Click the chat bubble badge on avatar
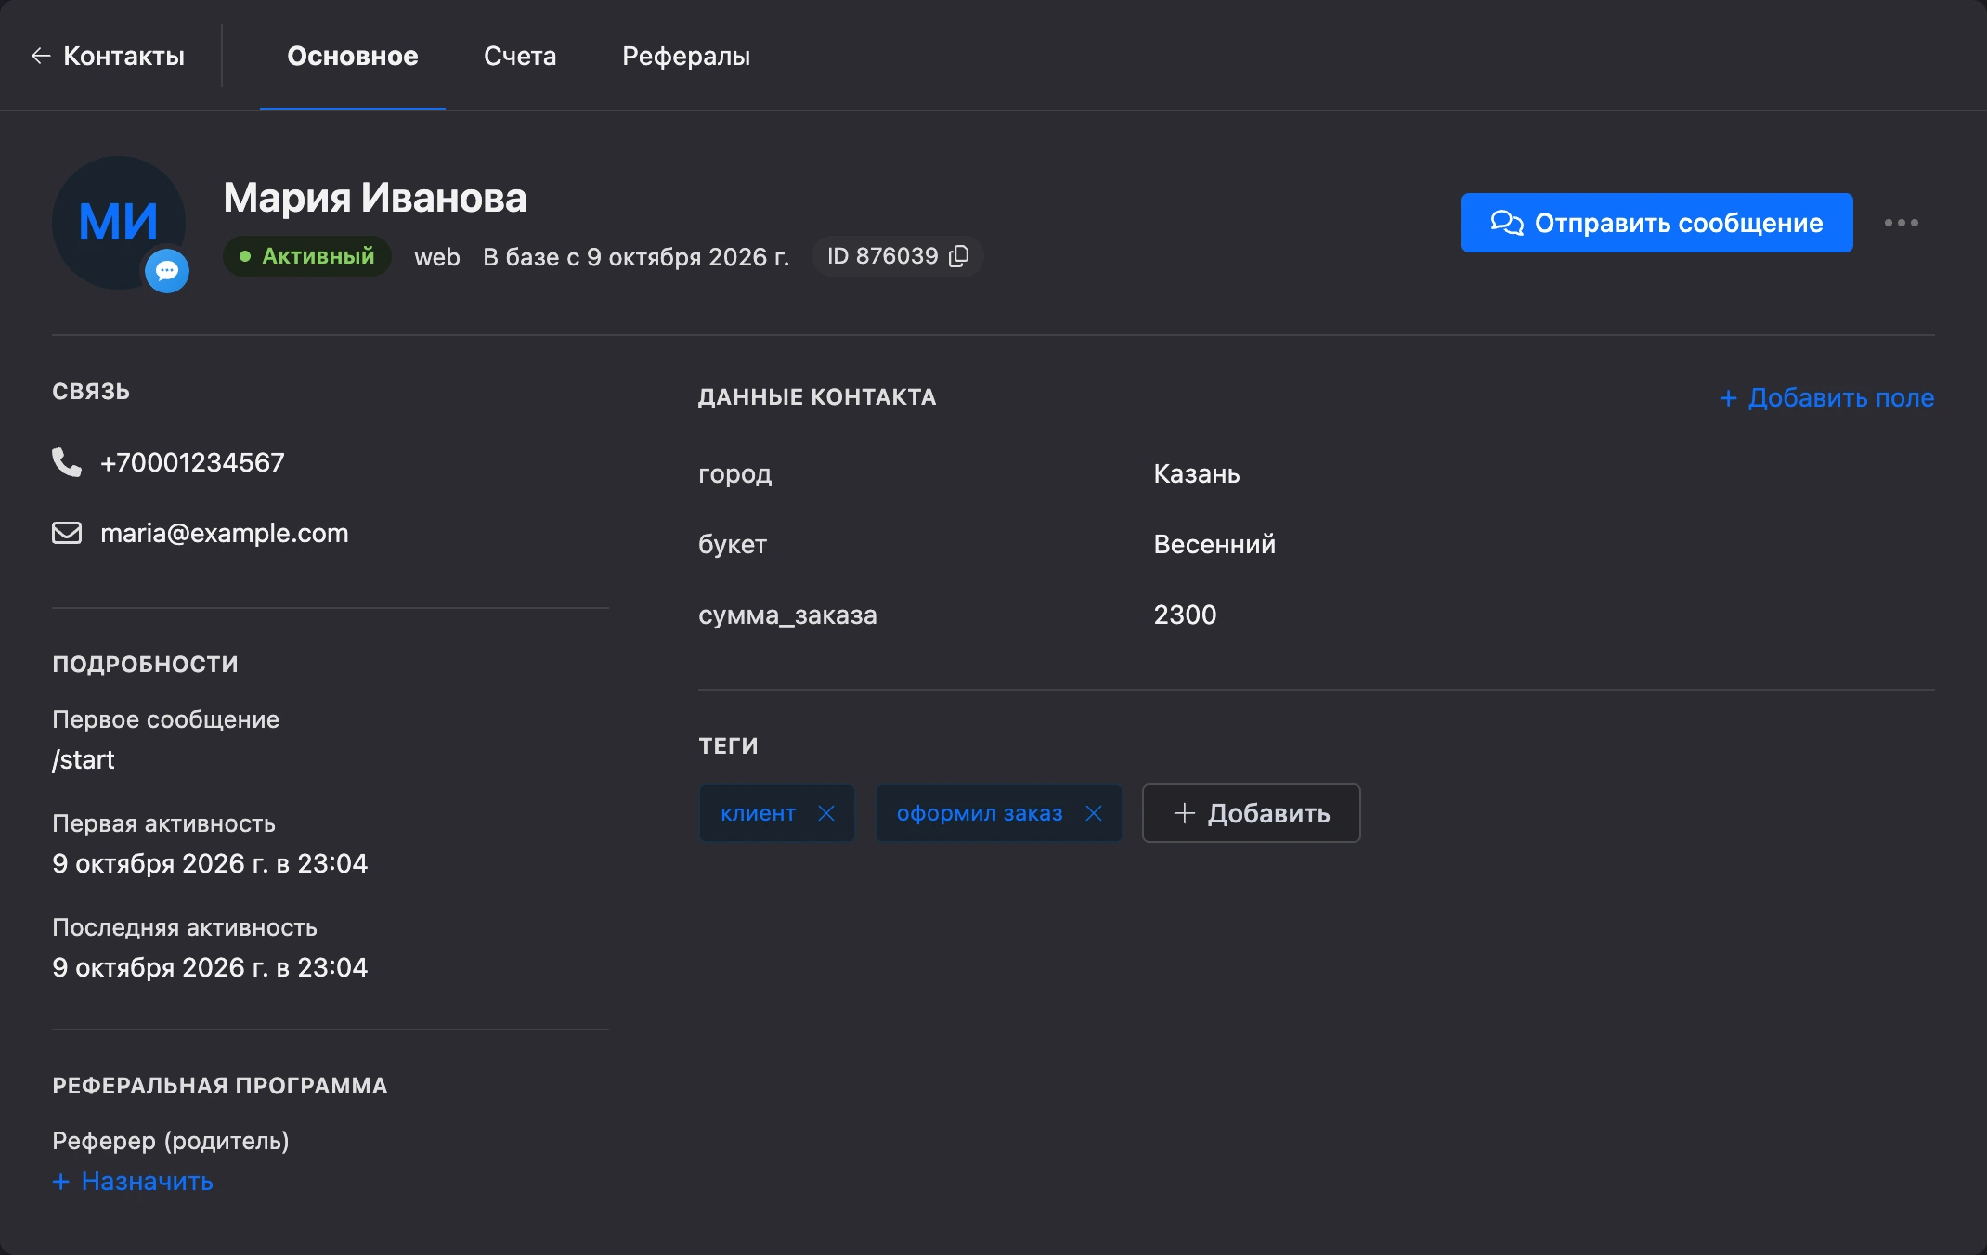1987x1255 pixels. [x=167, y=271]
